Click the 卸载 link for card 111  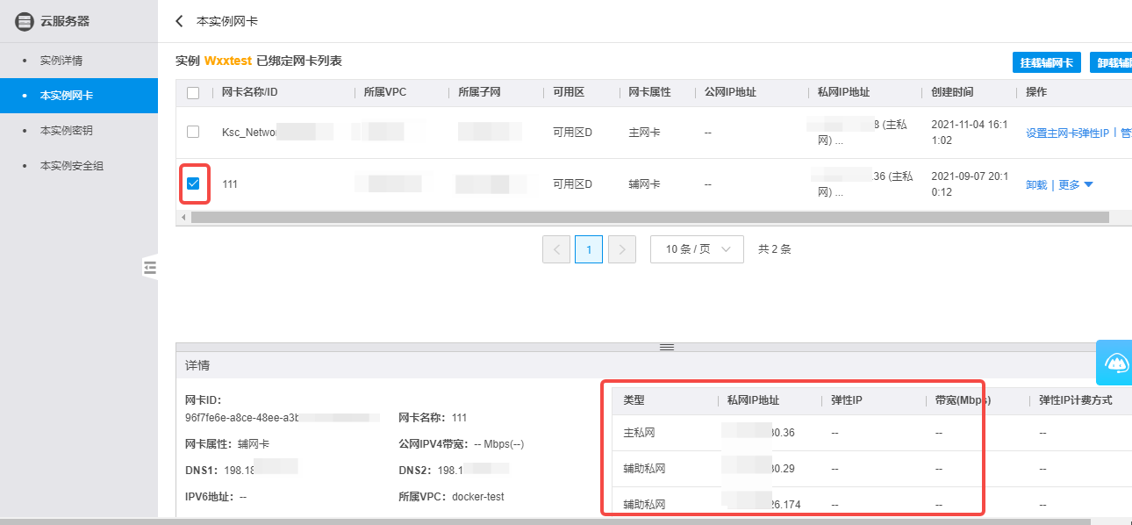[1035, 185]
